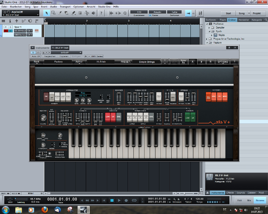Viewport: 268px width, 214px height.
Task: Open the 1/16 quantize dropdown
Action: (139, 12)
